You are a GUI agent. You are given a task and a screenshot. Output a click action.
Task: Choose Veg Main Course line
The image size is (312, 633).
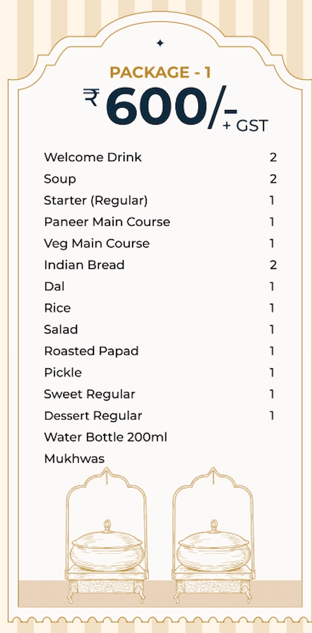pos(97,243)
